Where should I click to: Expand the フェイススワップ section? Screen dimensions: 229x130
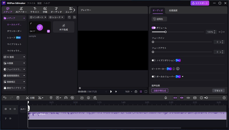[14, 69]
